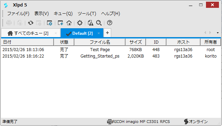This screenshot has width=222, height=126.
Task: Click date 2015/02/26 18:13:06
Action: pos(23,50)
